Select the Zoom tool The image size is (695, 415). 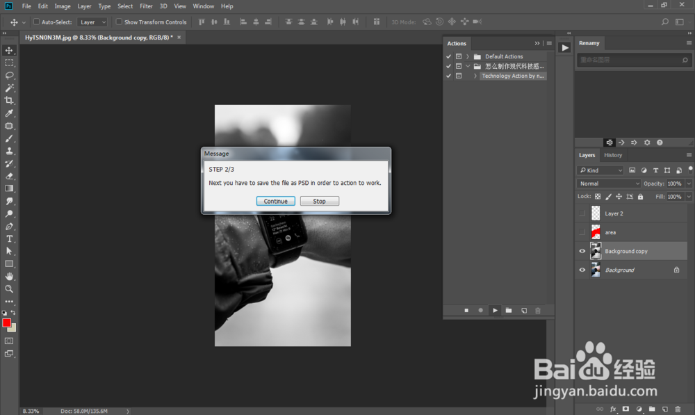pos(9,288)
